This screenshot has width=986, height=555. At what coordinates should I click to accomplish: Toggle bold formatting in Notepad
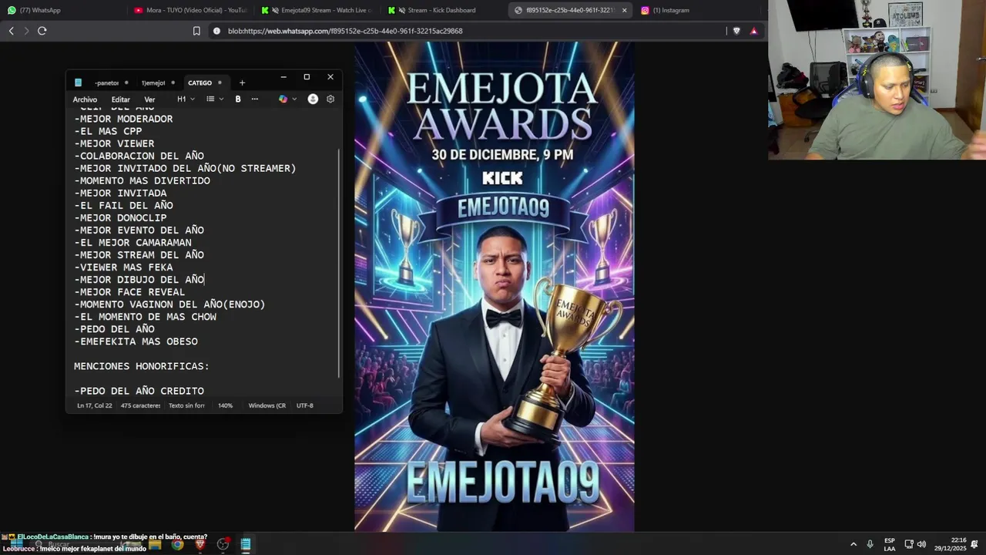238,99
